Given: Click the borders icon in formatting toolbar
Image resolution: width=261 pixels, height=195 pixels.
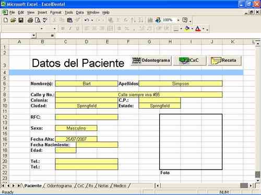Looking at the screenshot, I should pos(176,29).
